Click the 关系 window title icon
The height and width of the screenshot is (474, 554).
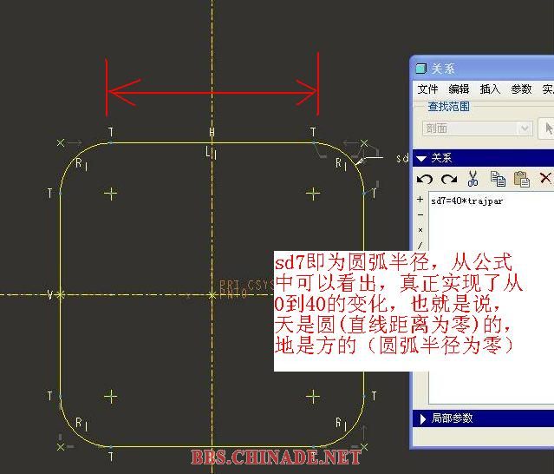[x=420, y=69]
